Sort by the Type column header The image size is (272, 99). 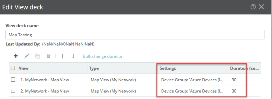coord(94,68)
